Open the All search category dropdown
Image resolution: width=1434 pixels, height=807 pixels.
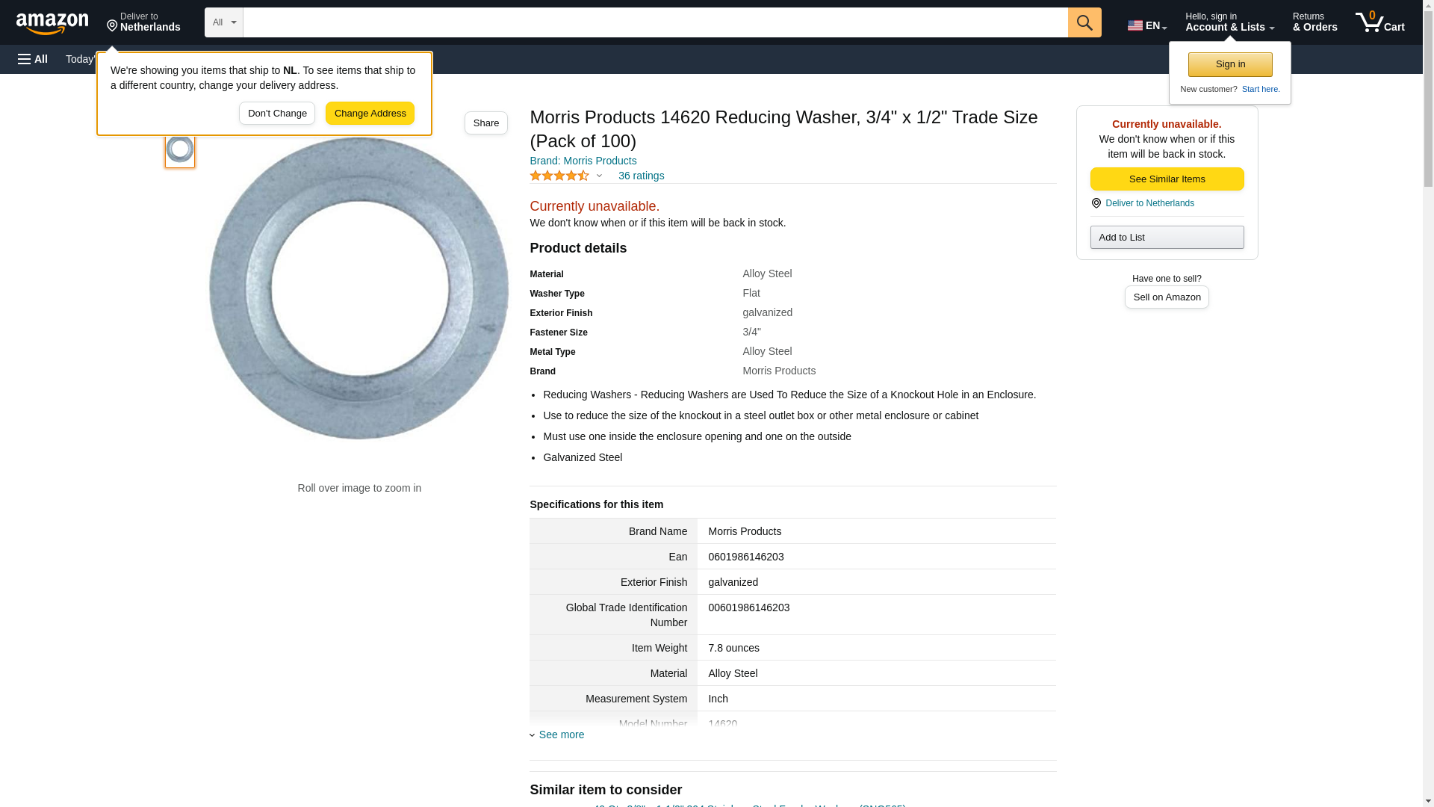coord(223,22)
